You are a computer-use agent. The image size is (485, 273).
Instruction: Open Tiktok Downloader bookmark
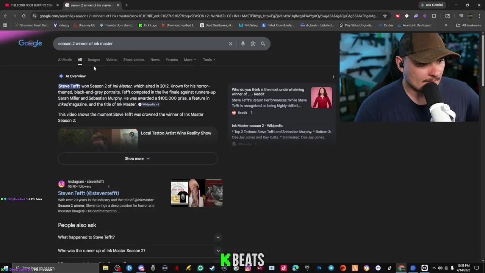click(x=278, y=25)
